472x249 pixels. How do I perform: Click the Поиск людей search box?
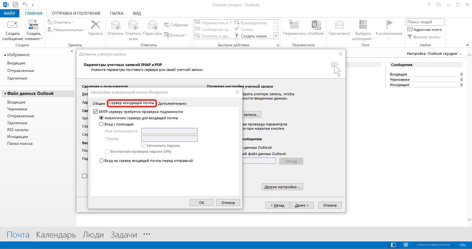[x=425, y=22]
